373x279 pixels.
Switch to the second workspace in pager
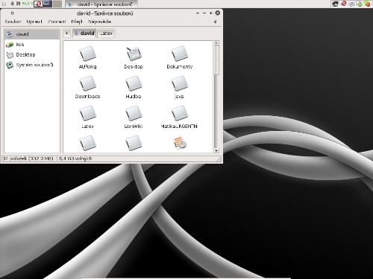coord(48,4)
